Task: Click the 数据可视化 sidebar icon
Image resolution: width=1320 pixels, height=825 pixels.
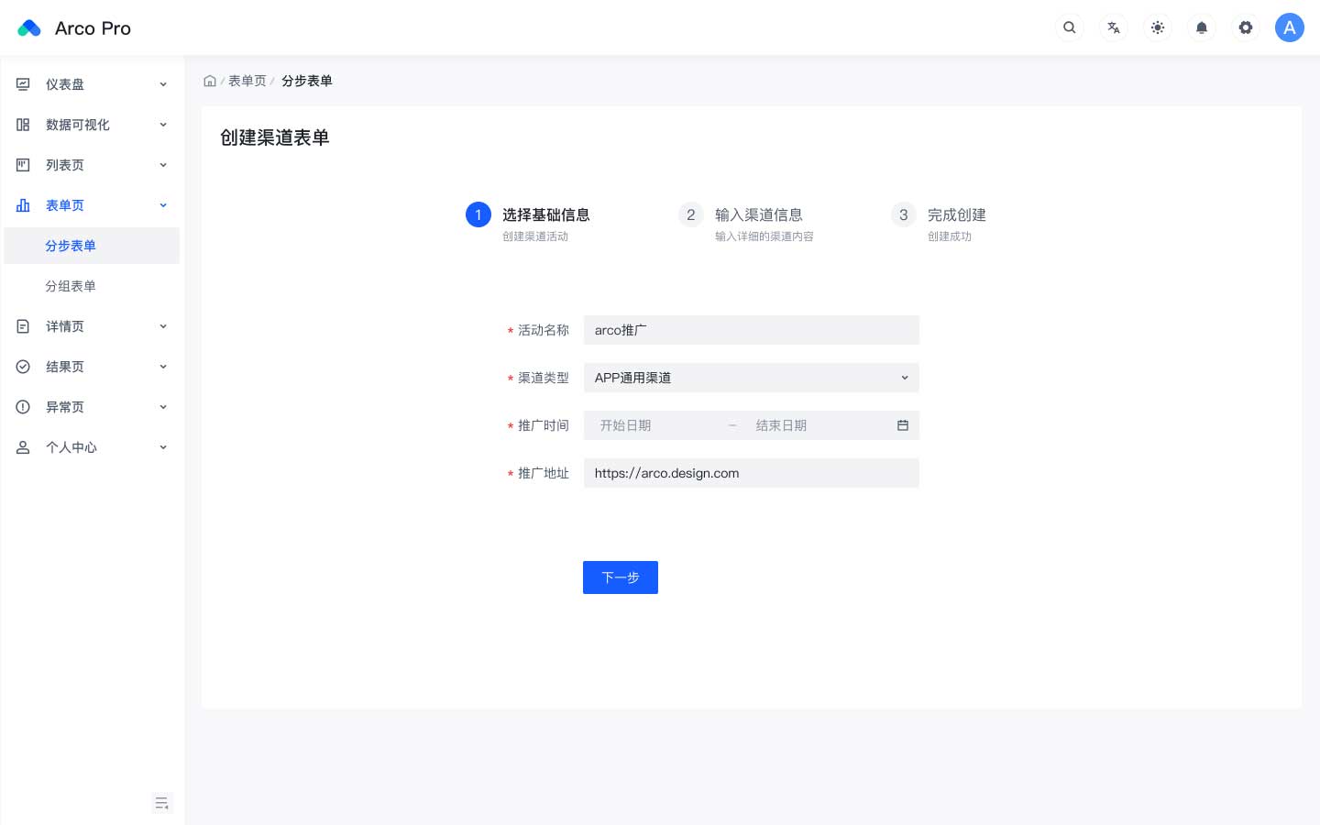Action: [x=23, y=125]
